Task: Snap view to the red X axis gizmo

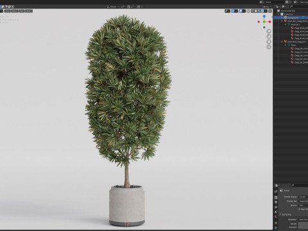Action: point(269,22)
